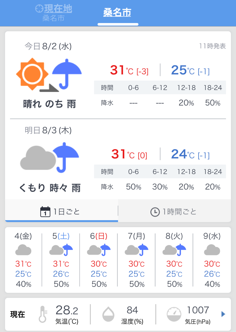
Task: Click the thermometer icon in current conditions
Action: [x=43, y=314]
